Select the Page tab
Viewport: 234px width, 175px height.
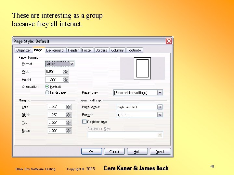[38, 50]
